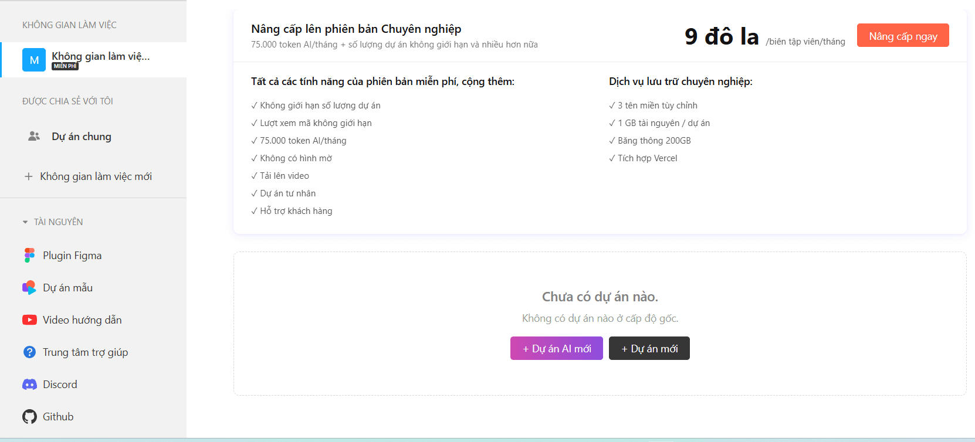Click the MIỄN PHÍ plan badge
Viewport: 975px width, 442px height.
[x=65, y=66]
